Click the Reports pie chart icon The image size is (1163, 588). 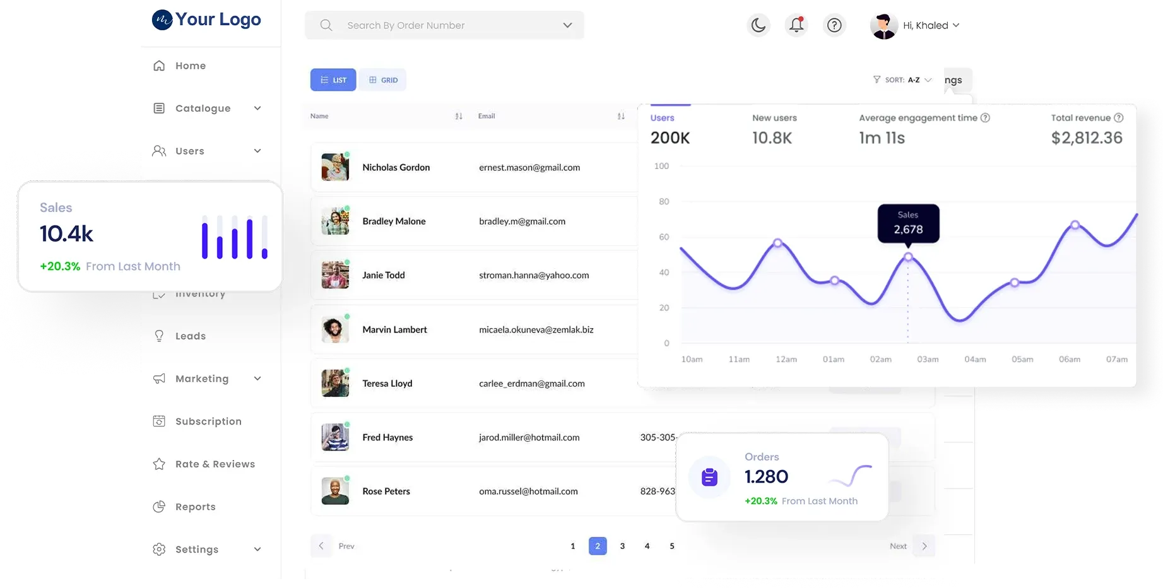159,507
